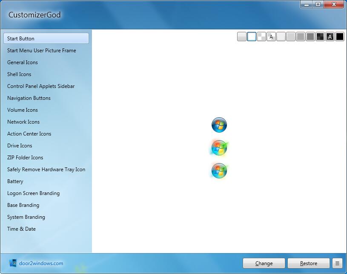Open the door2windows.com link

point(41,263)
